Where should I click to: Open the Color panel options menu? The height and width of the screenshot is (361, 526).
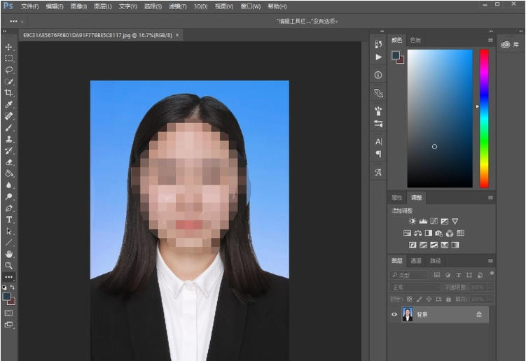point(490,40)
